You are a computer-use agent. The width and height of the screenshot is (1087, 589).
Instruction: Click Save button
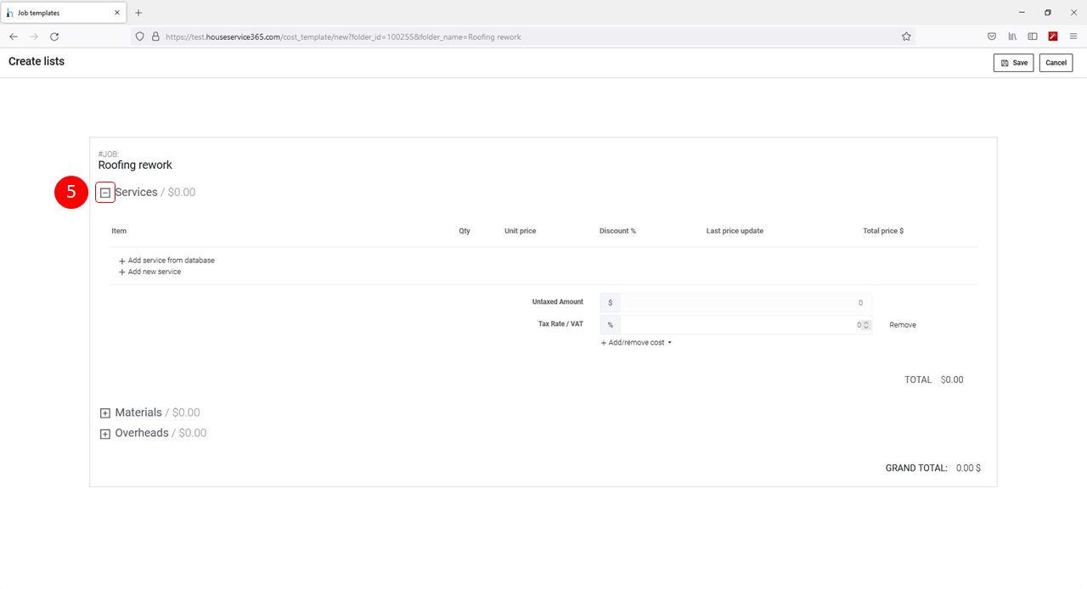(x=1013, y=63)
